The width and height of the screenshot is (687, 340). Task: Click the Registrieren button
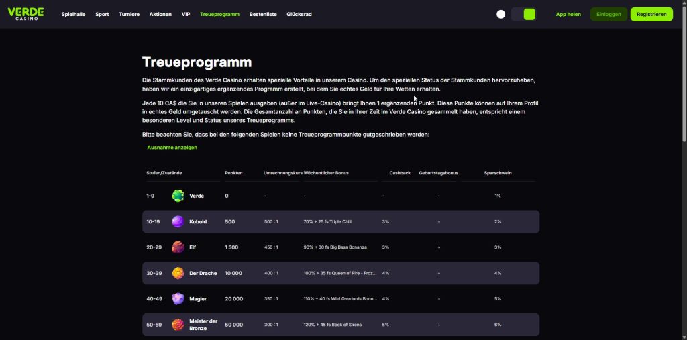click(651, 15)
